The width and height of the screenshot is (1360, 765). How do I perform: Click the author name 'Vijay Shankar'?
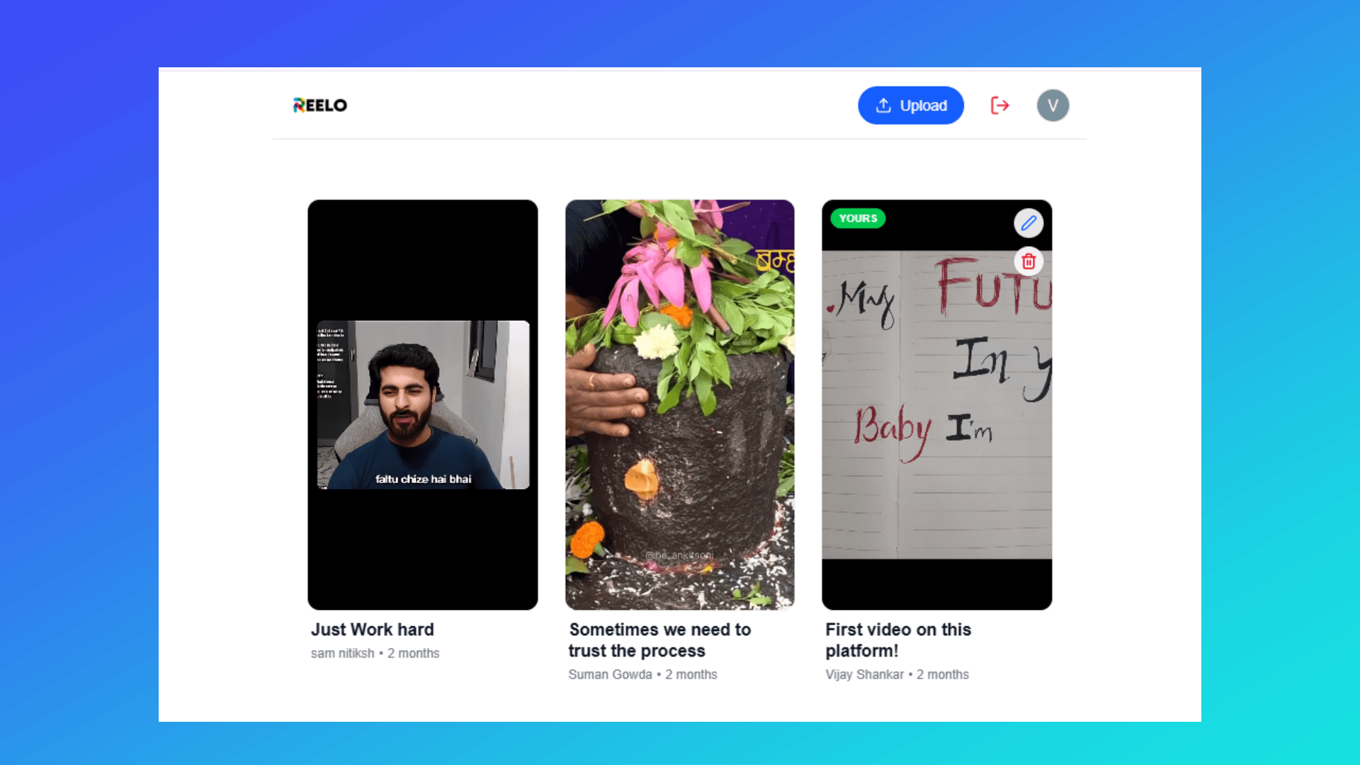pos(865,674)
